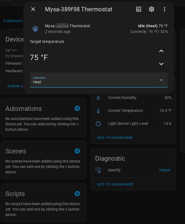Click the Scripts card heading
This screenshot has height=224, width=185.
click(x=15, y=194)
